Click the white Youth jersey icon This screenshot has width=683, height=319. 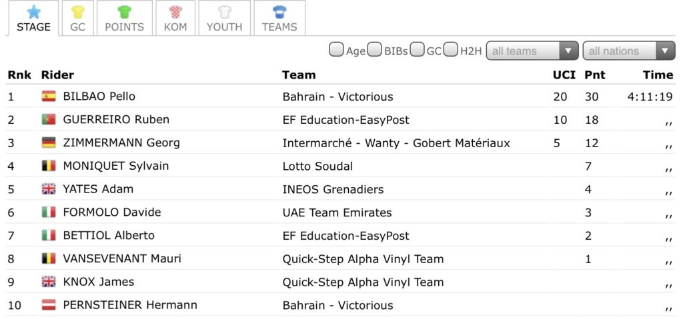224,12
